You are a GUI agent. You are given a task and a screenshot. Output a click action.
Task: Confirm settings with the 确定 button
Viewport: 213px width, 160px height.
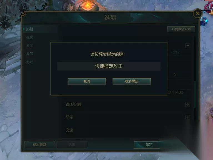pos(149,145)
